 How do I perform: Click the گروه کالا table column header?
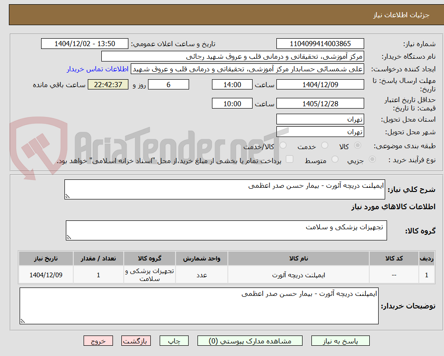click(x=149, y=259)
